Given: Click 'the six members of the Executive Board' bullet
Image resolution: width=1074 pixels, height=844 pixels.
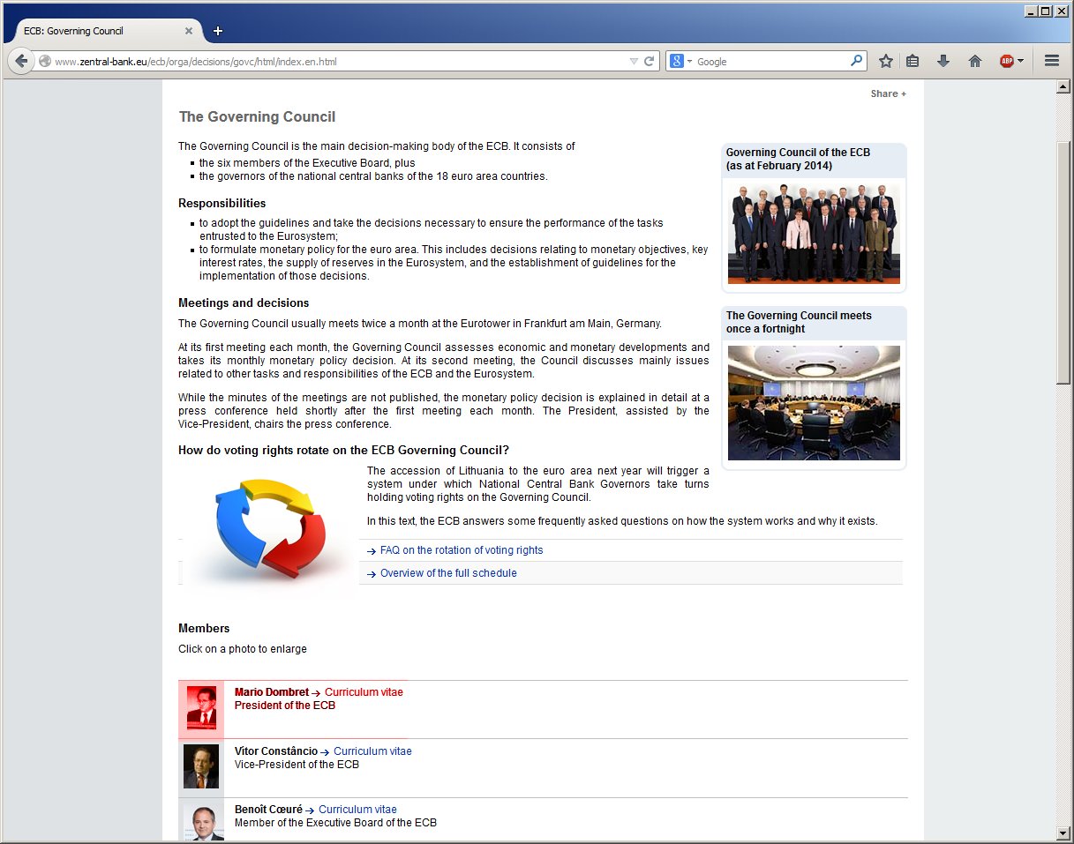Looking at the screenshot, I should (307, 163).
